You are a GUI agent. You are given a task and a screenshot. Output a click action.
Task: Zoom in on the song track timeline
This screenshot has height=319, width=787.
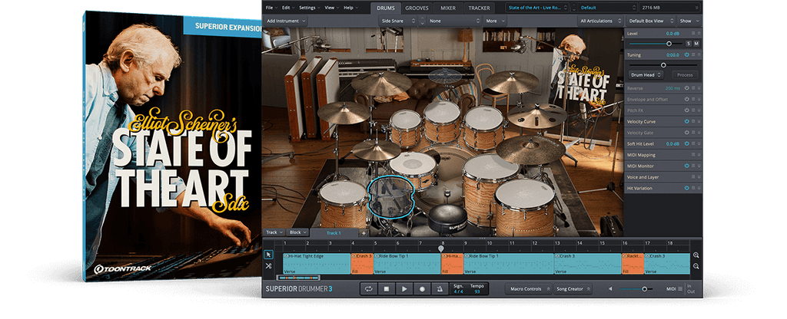click(x=696, y=255)
